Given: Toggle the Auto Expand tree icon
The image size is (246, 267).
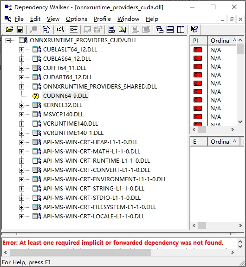Looking at the screenshot, I should (46, 30).
